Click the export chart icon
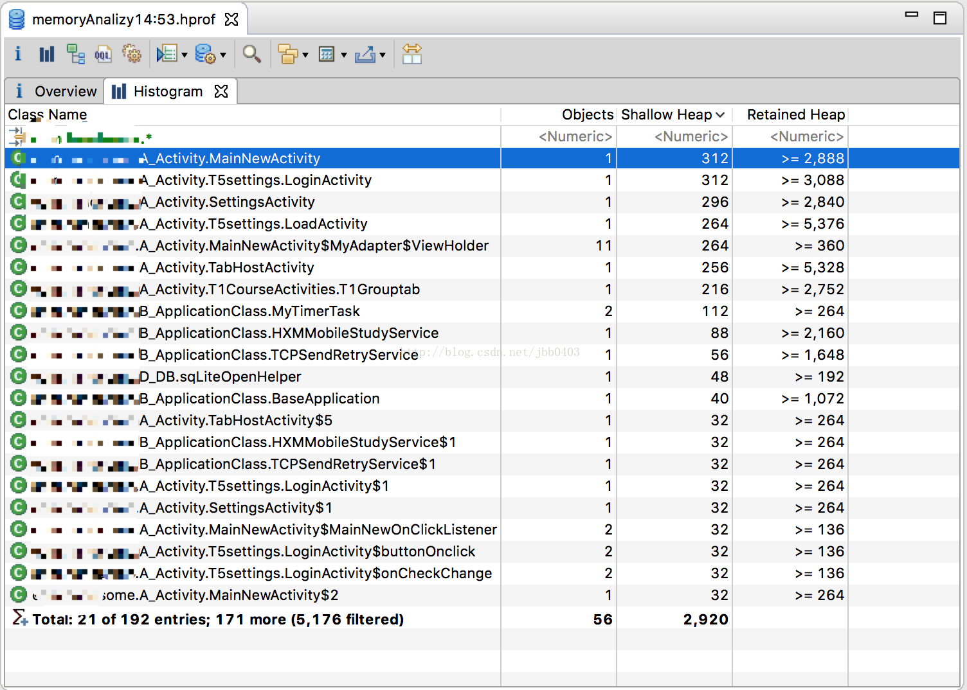This screenshot has height=690, width=967. point(365,55)
